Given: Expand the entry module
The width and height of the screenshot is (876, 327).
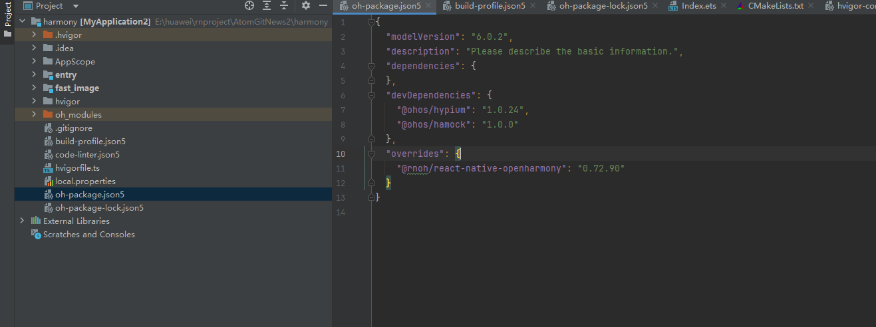Looking at the screenshot, I should [34, 75].
